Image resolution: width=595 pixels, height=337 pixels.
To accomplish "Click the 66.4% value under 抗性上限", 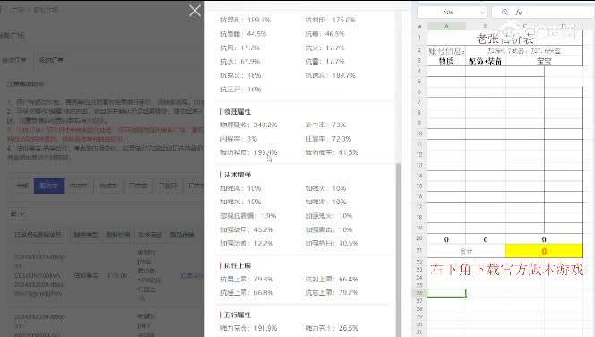I will pyautogui.click(x=348, y=280).
